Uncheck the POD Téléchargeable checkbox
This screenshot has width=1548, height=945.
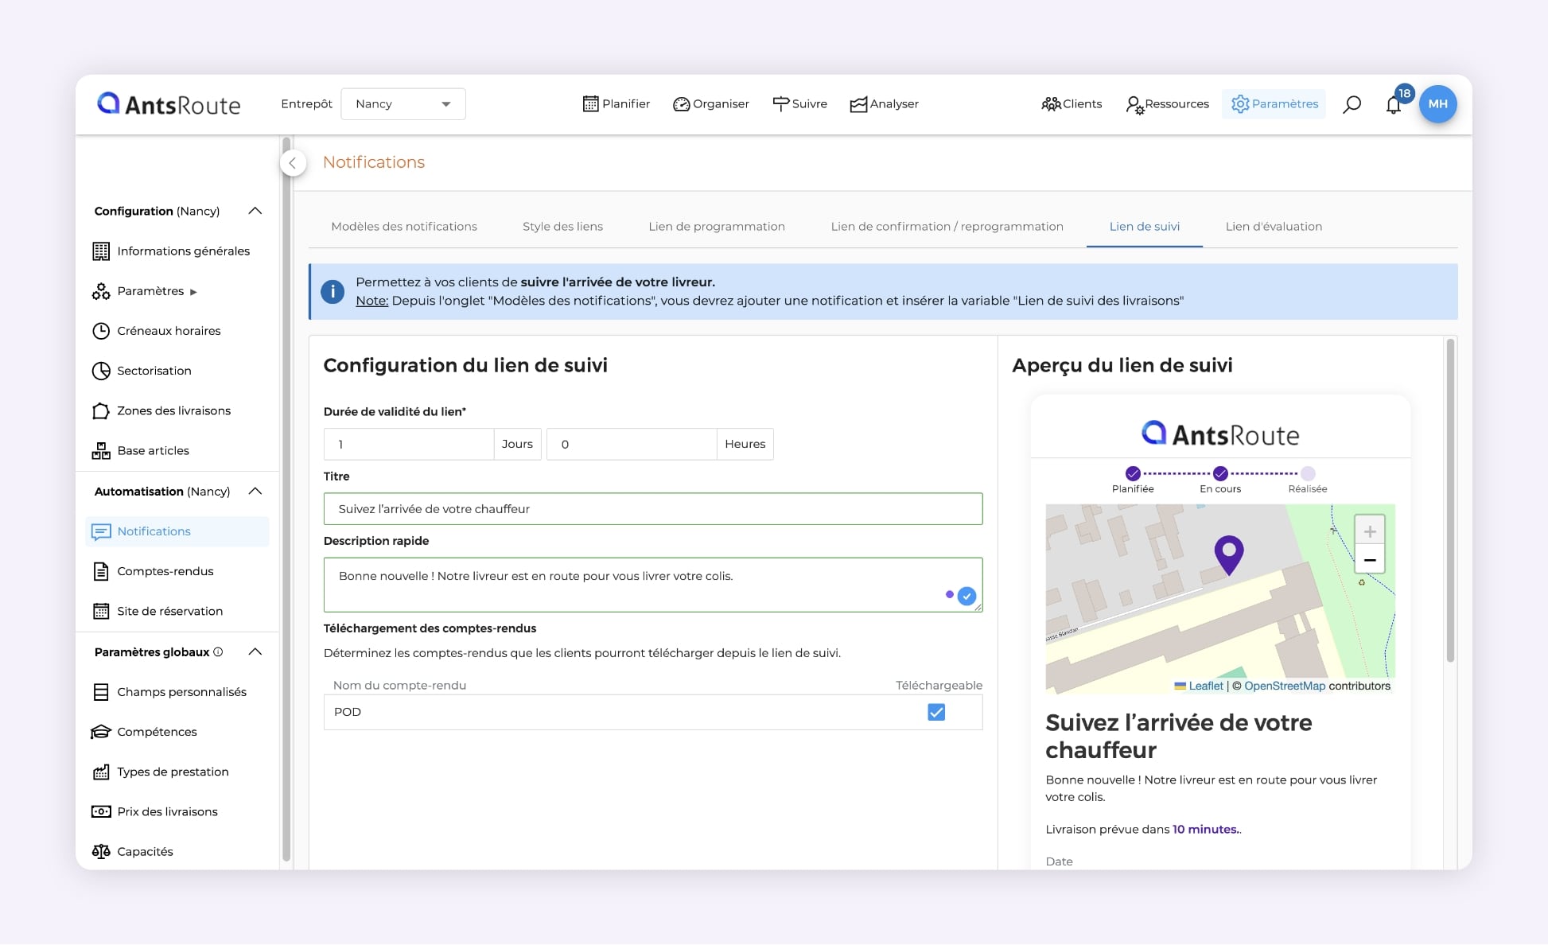point(935,713)
